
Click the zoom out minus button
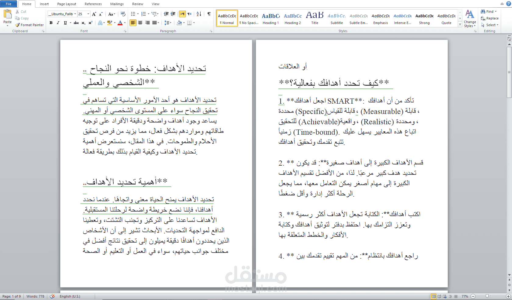473,296
